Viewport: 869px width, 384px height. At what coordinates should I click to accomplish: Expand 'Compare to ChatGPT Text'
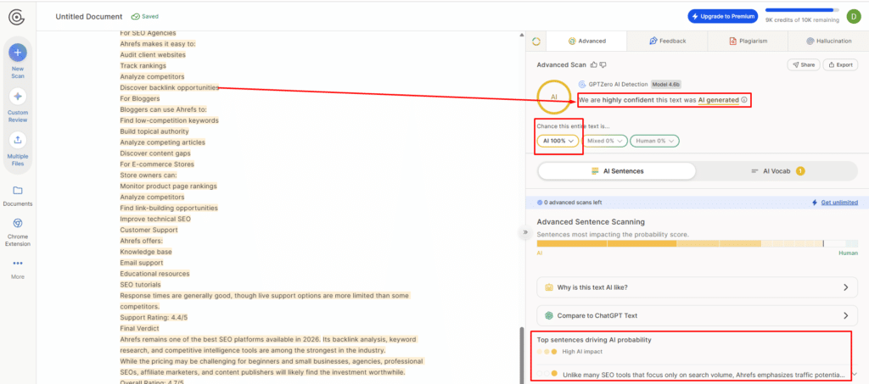698,315
